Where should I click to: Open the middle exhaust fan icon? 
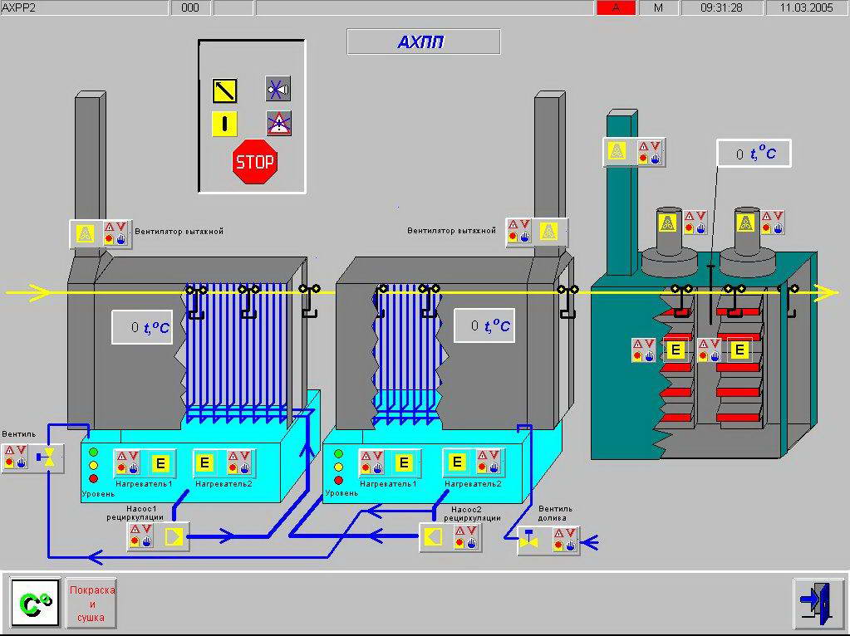tap(548, 230)
